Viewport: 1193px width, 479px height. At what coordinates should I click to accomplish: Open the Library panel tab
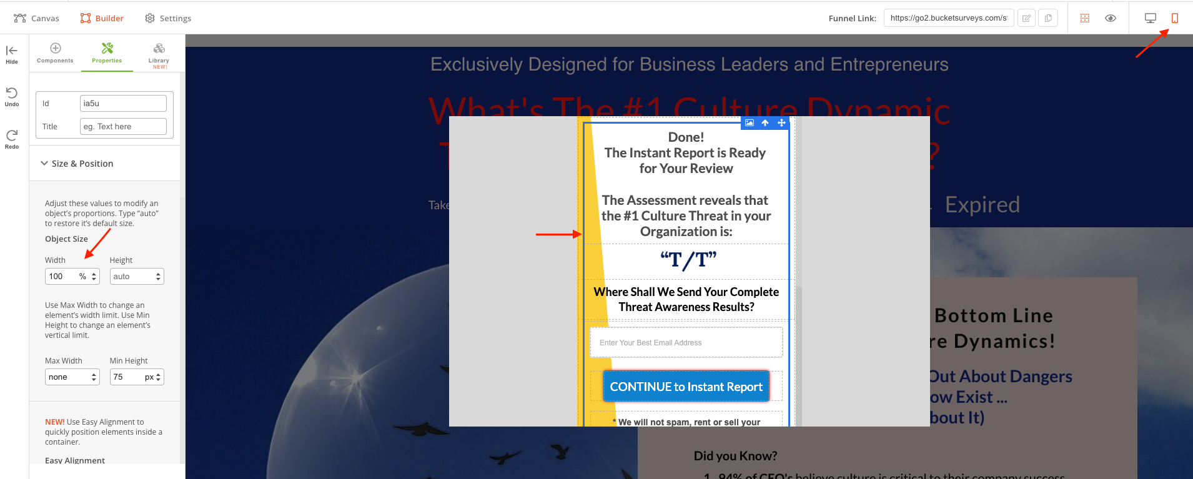(159, 55)
